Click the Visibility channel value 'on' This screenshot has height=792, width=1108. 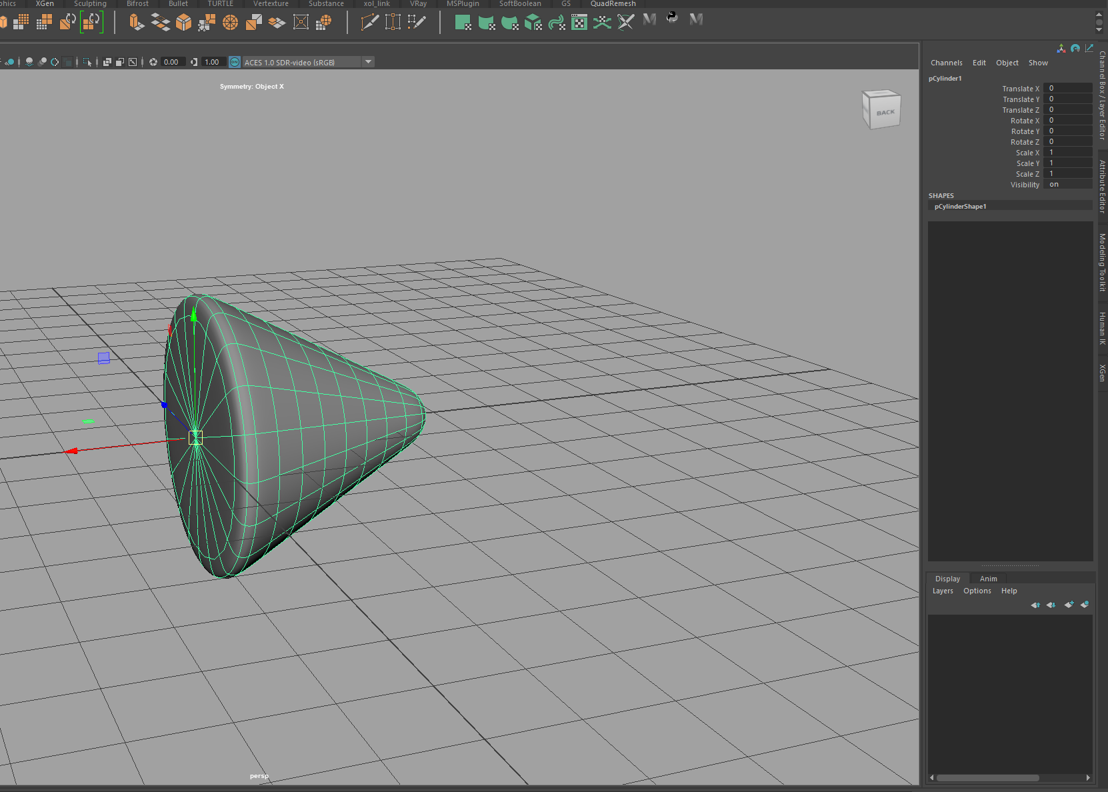click(x=1067, y=184)
